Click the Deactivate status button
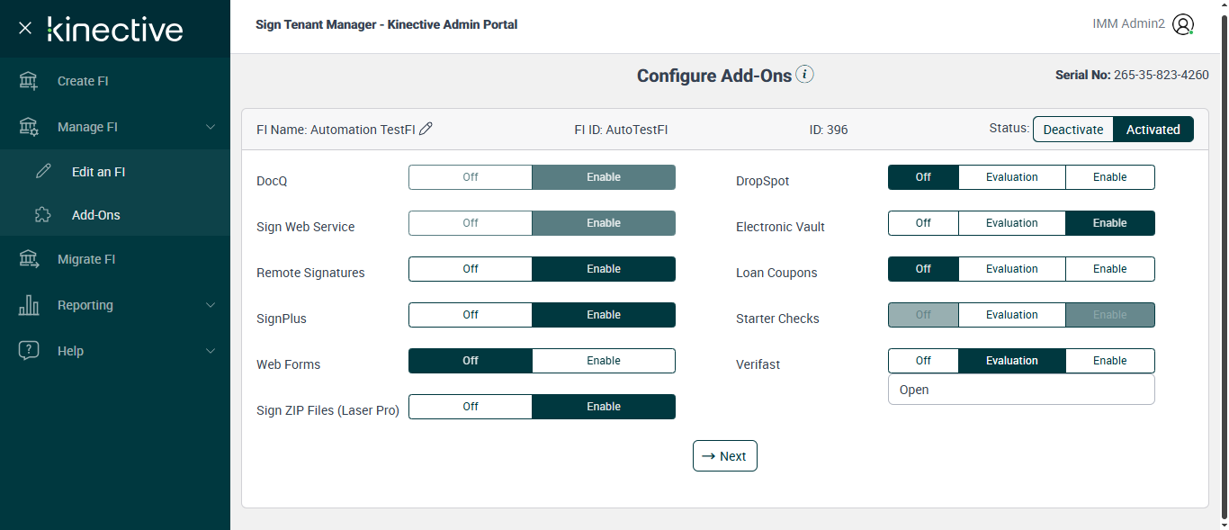This screenshot has height=530, width=1229. point(1072,130)
